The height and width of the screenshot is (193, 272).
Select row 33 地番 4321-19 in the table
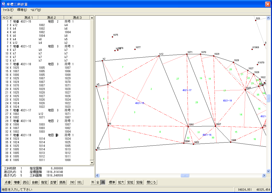(25, 135)
